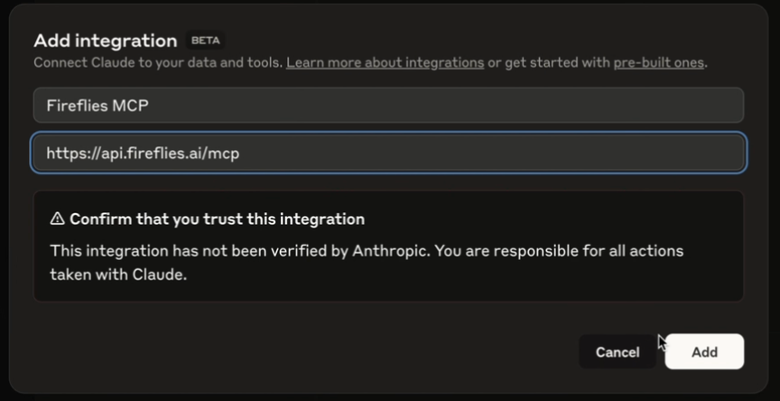Select the Confirm that you trust heading text
780x401 pixels.
217,219
